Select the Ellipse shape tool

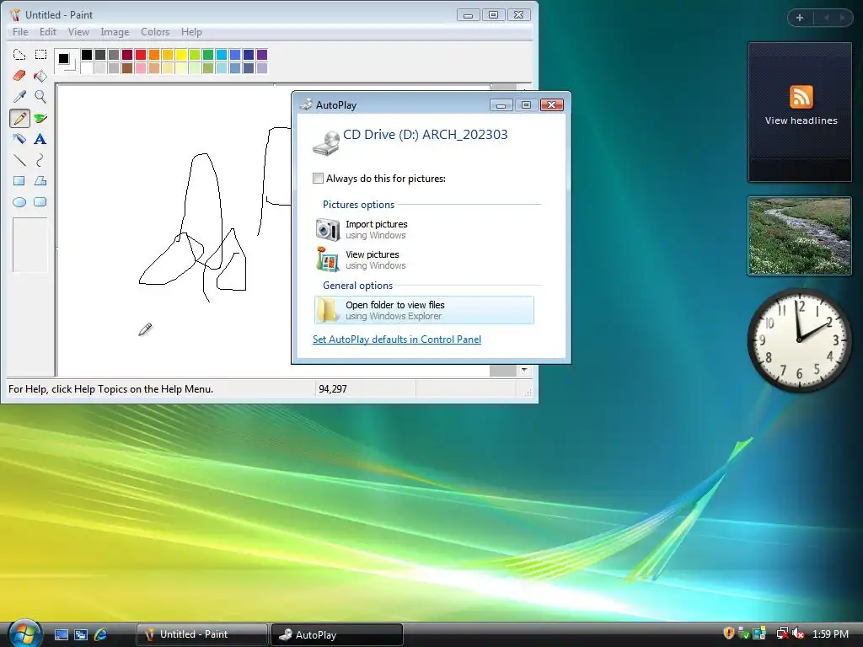pyautogui.click(x=19, y=202)
